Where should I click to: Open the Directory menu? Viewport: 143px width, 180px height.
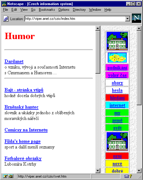(x=79, y=10)
